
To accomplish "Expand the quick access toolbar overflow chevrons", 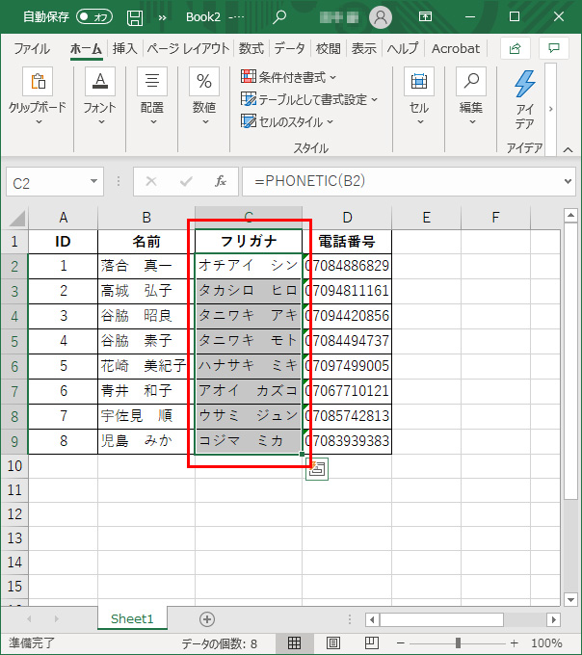I will [163, 17].
